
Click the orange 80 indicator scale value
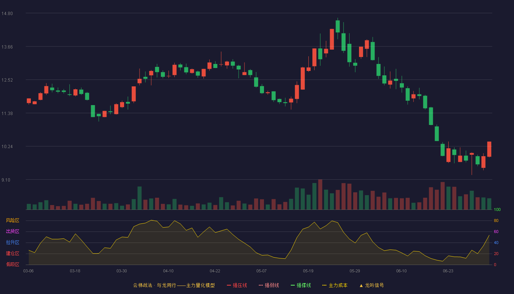pyautogui.click(x=496, y=220)
